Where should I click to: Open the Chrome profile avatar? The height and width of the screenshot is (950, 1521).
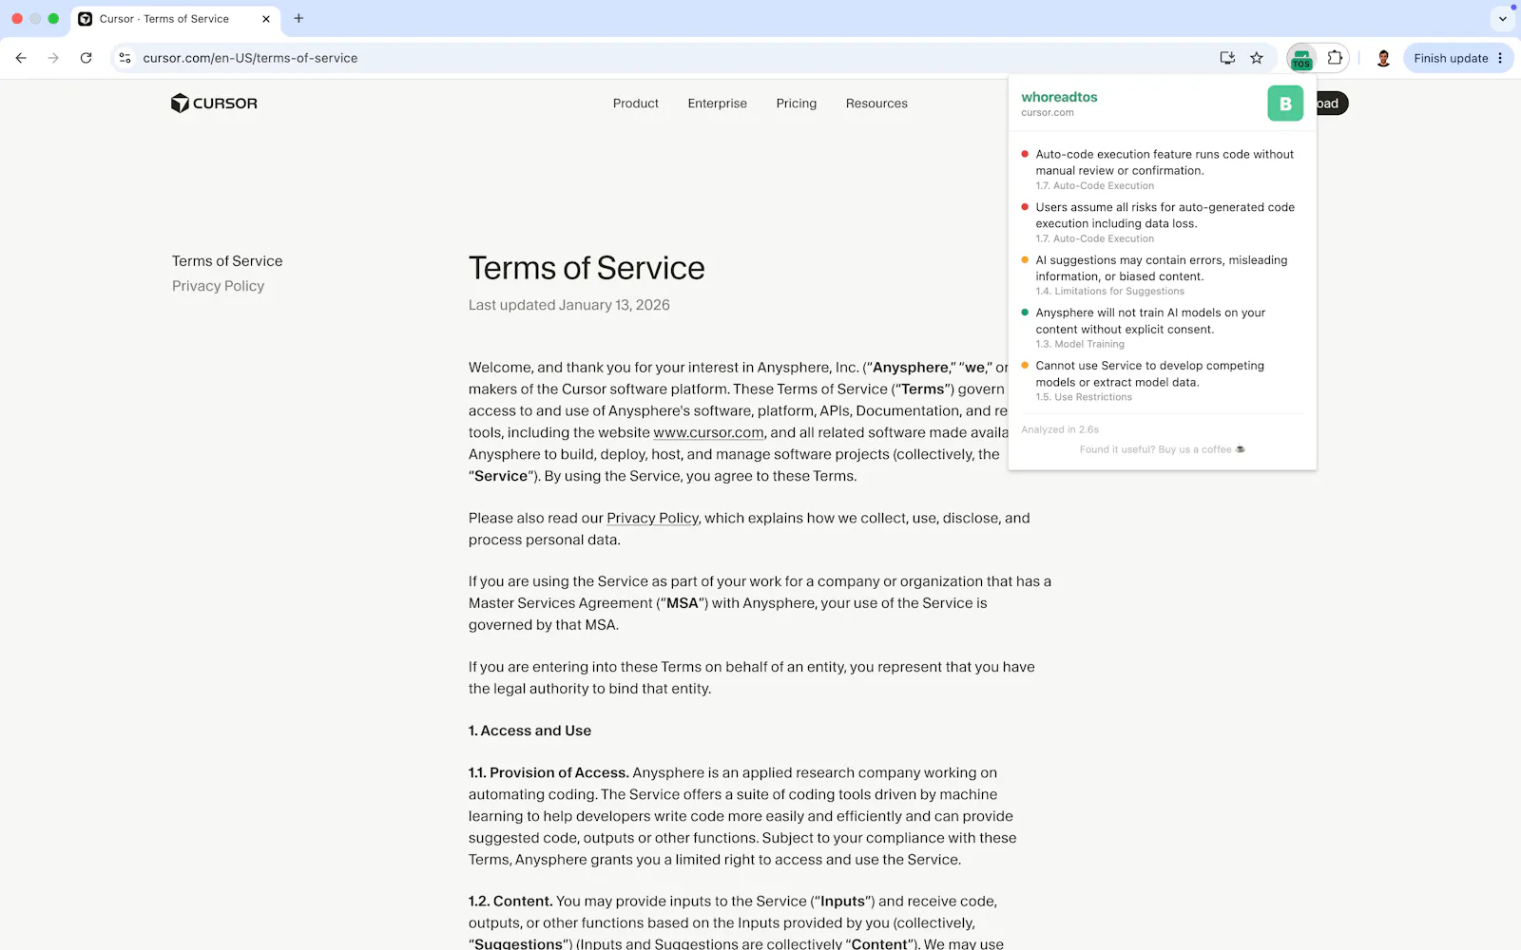click(x=1383, y=58)
